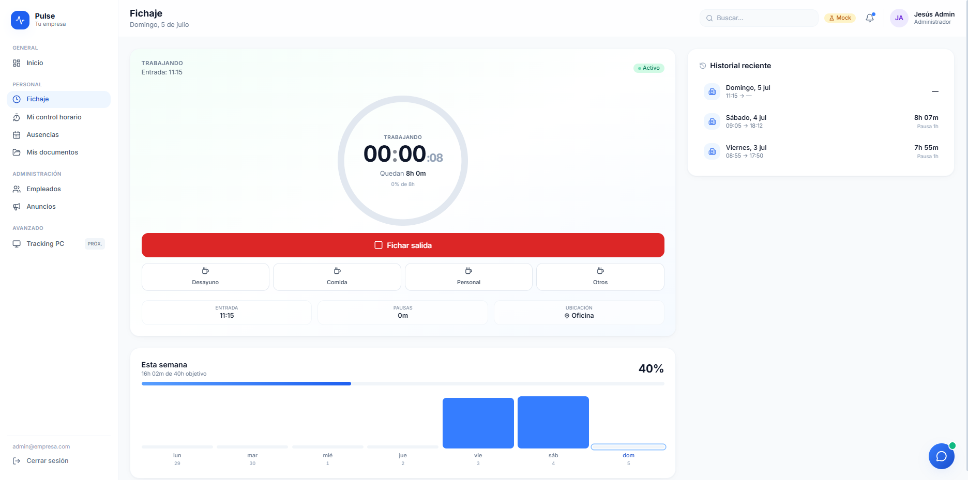Select the Fichaje sidebar item

(58, 99)
